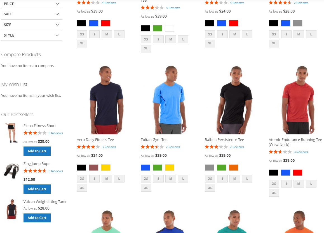Open Fiona Fitness Short product thumbnail
The width and height of the screenshot is (324, 233).
pos(11,133)
